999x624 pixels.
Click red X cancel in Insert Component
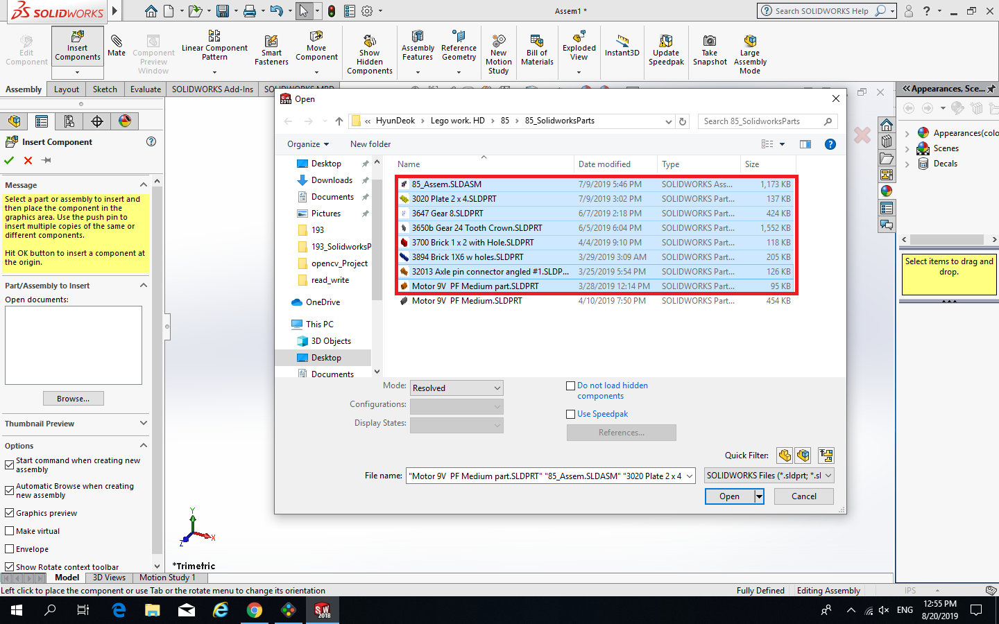click(28, 160)
